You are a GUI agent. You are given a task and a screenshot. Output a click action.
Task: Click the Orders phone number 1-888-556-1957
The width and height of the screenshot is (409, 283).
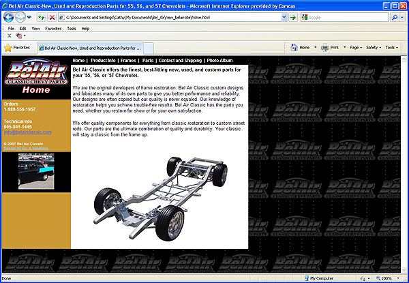[x=20, y=110]
